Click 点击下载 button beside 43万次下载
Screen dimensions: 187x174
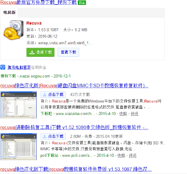[x=53, y=95]
